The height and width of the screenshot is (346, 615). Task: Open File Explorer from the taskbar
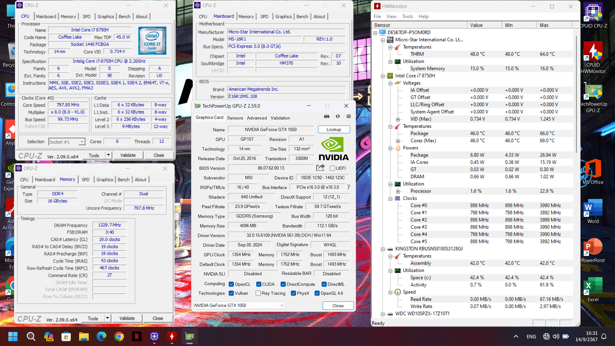(84, 336)
